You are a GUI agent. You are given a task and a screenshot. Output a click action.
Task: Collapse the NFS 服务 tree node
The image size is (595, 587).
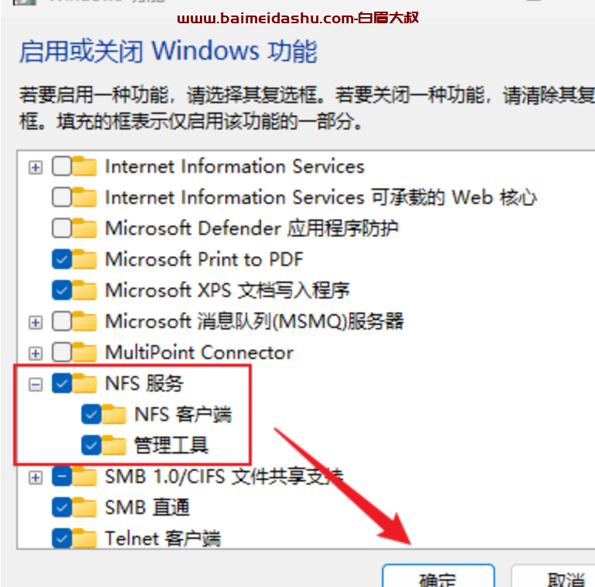click(36, 385)
